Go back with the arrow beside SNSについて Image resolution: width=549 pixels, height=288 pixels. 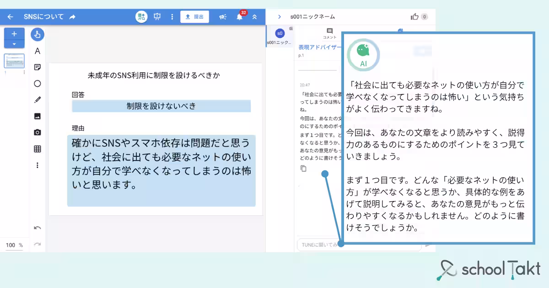[x=11, y=17]
